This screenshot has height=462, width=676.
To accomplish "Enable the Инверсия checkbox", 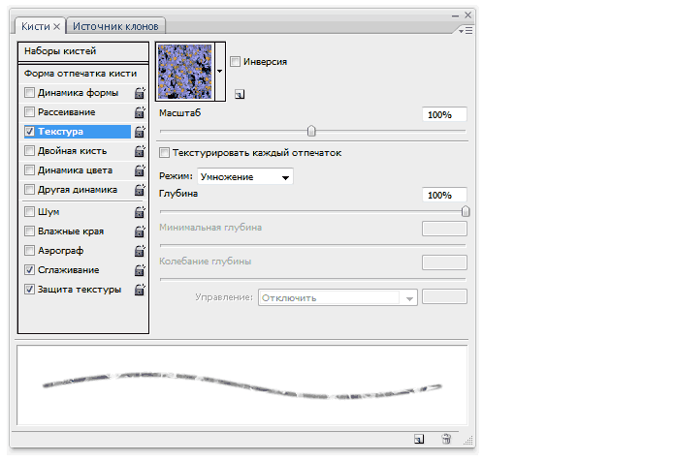I will point(236,62).
